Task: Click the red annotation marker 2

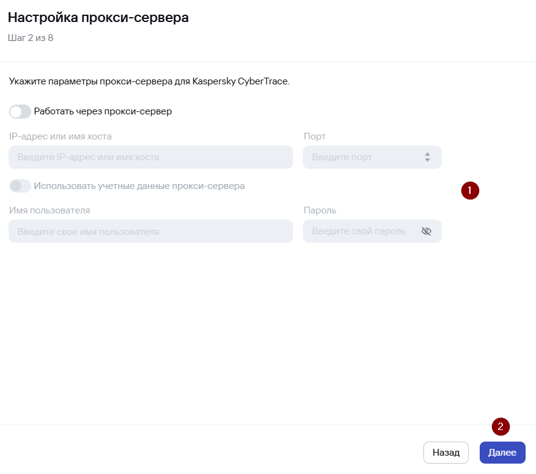Action: (x=501, y=426)
